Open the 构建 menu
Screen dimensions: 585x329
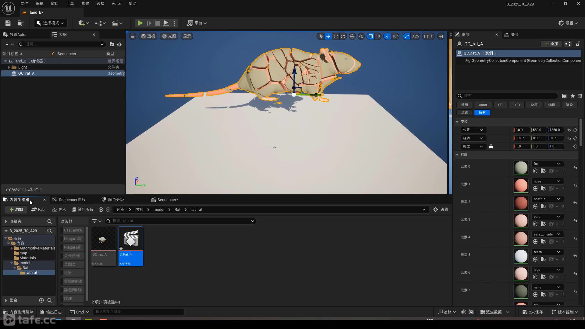pos(85,4)
